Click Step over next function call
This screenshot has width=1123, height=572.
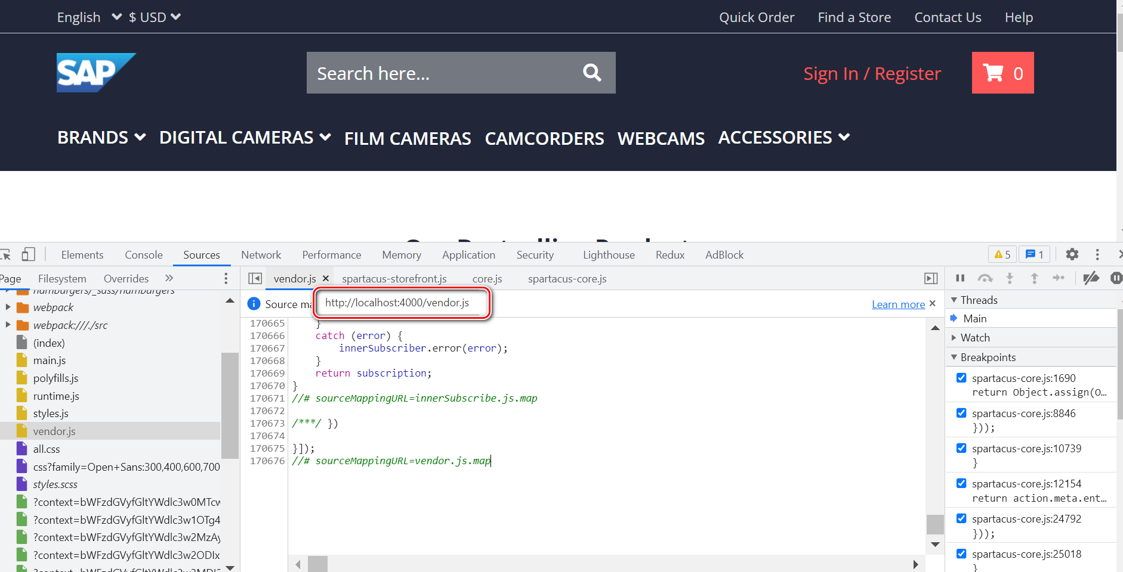pyautogui.click(x=985, y=278)
